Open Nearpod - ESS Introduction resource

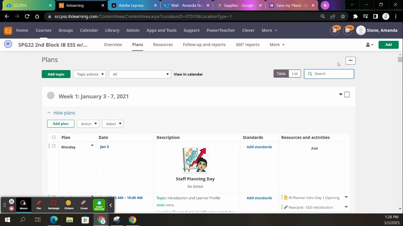310,207
